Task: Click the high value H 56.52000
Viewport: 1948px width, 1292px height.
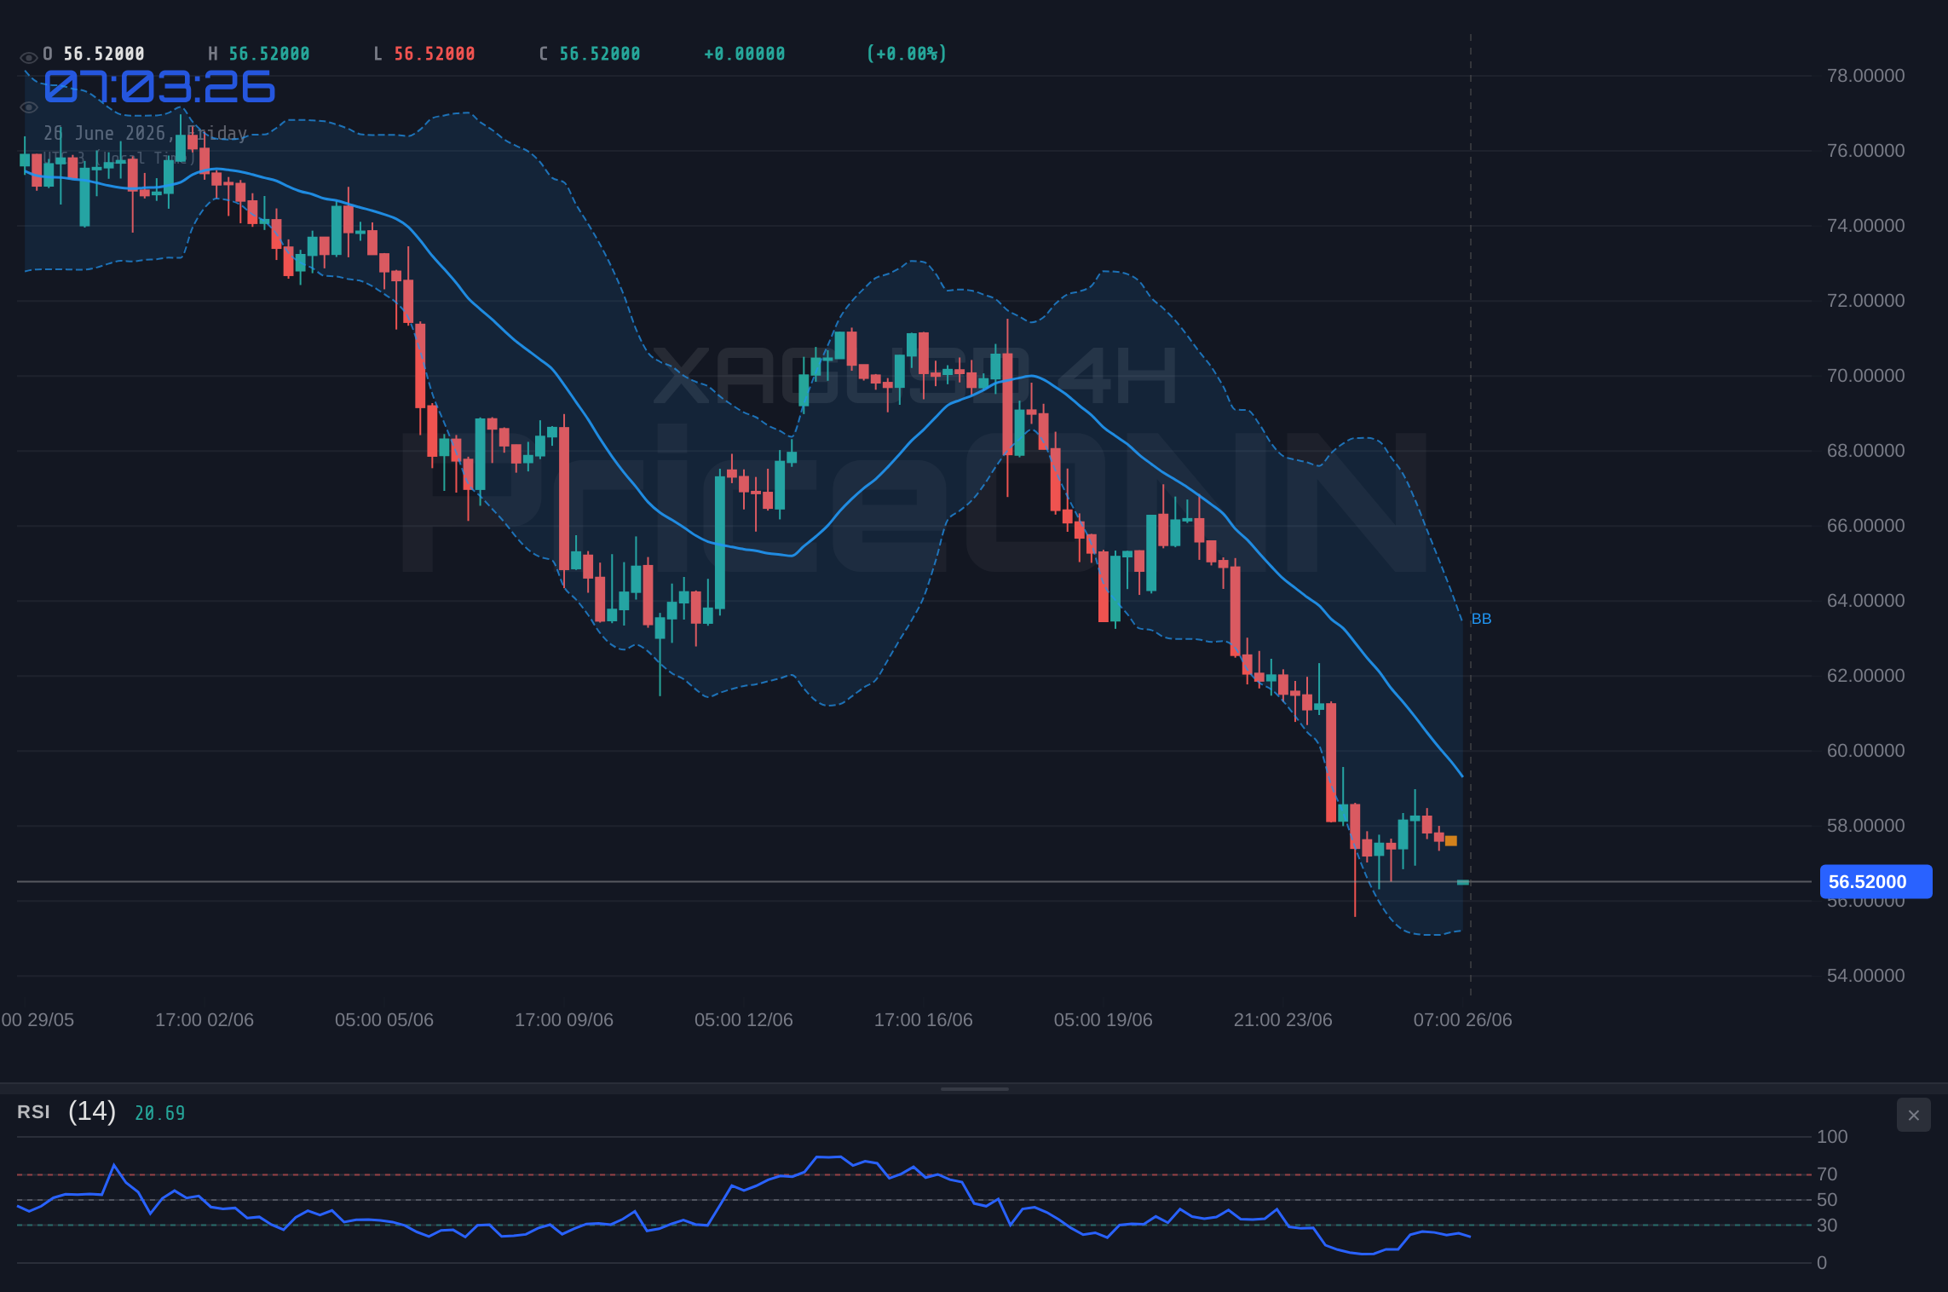Action: 259,54
